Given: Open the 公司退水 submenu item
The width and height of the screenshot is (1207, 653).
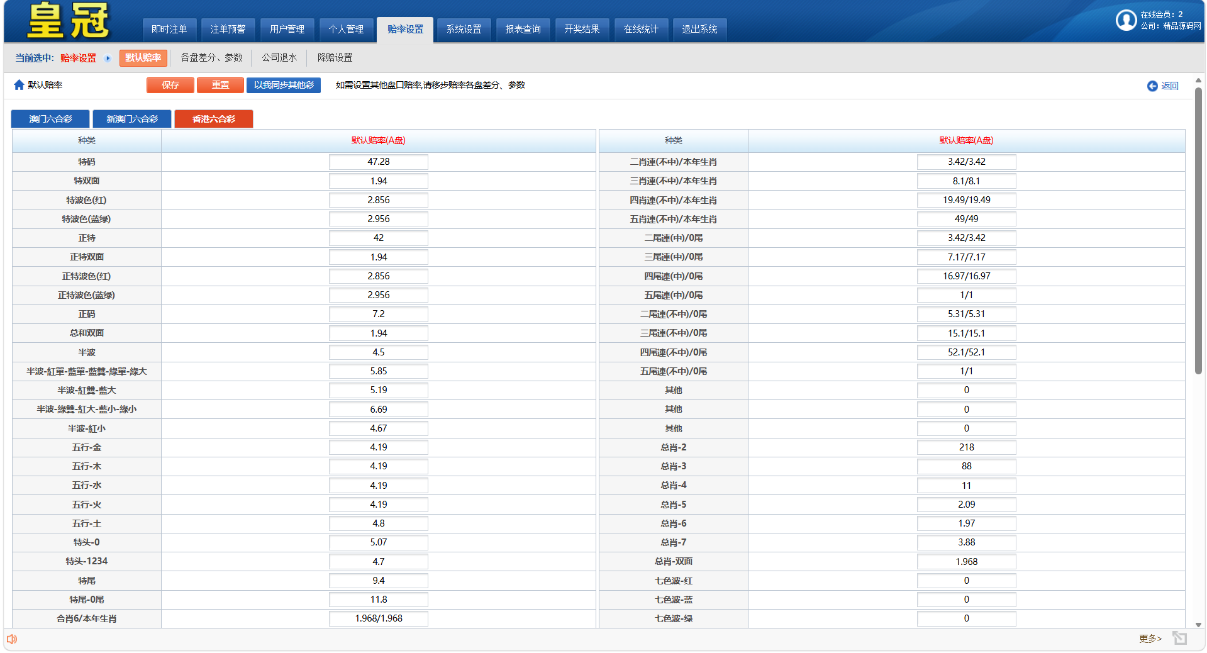Looking at the screenshot, I should [x=279, y=58].
